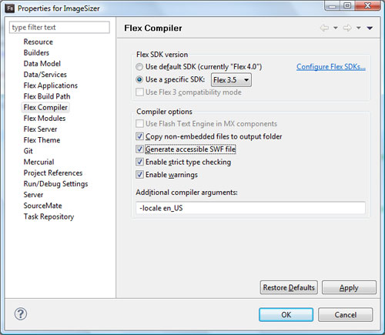The image size is (385, 335).
Task: Go to Run/Debug Settings page
Action: pos(55,184)
